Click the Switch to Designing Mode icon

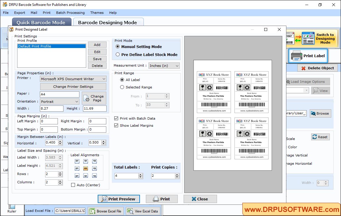308,38
